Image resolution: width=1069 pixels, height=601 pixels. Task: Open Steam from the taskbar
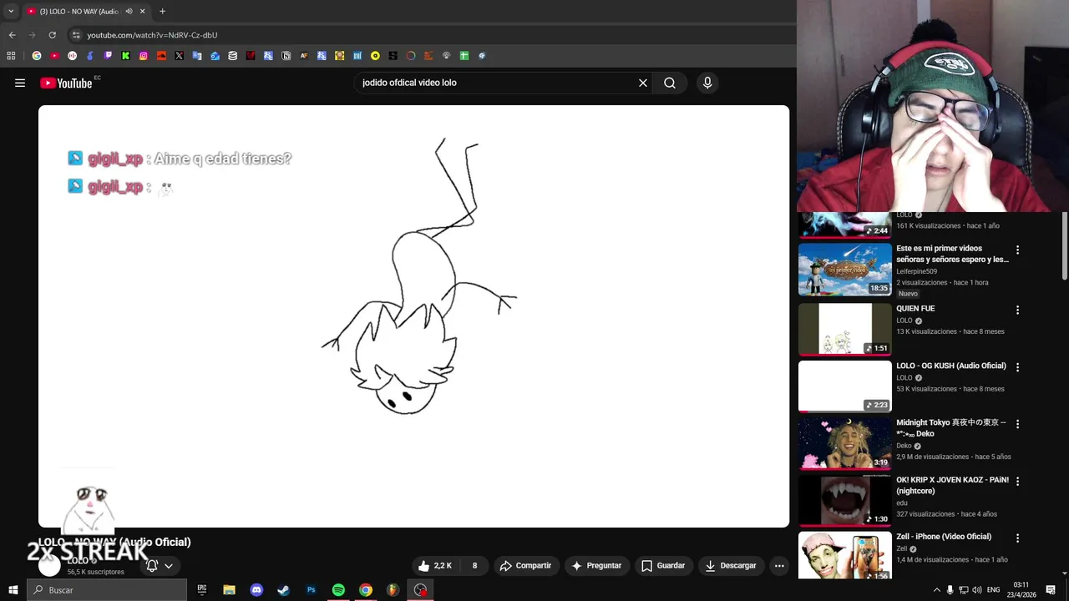283,590
